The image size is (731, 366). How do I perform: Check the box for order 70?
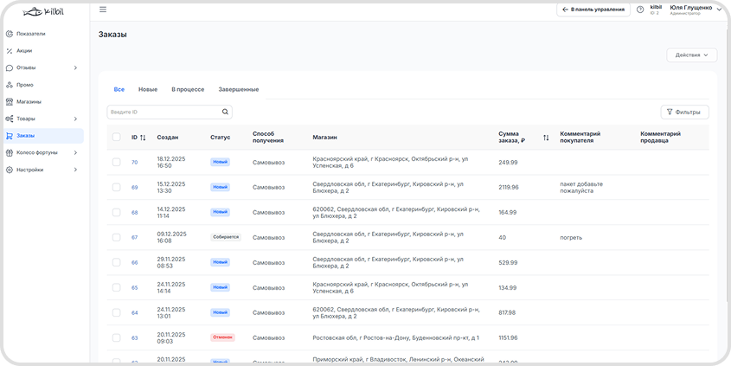pos(117,162)
